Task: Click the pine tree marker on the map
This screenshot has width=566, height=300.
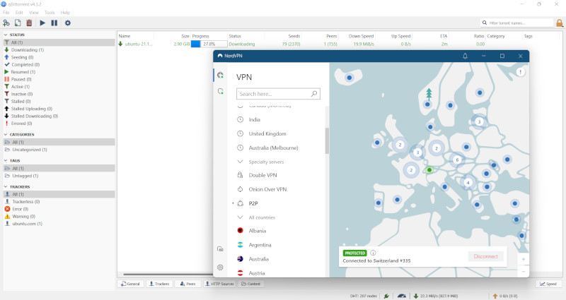Action: coord(429,94)
